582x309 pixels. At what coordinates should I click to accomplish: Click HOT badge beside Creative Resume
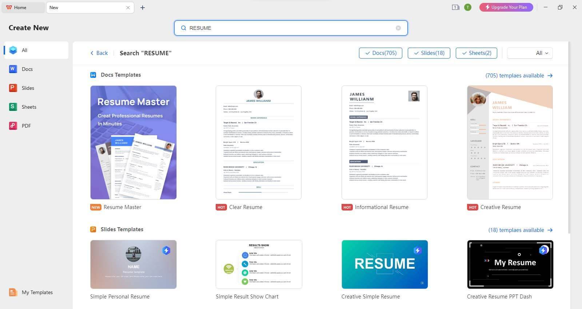tap(473, 207)
